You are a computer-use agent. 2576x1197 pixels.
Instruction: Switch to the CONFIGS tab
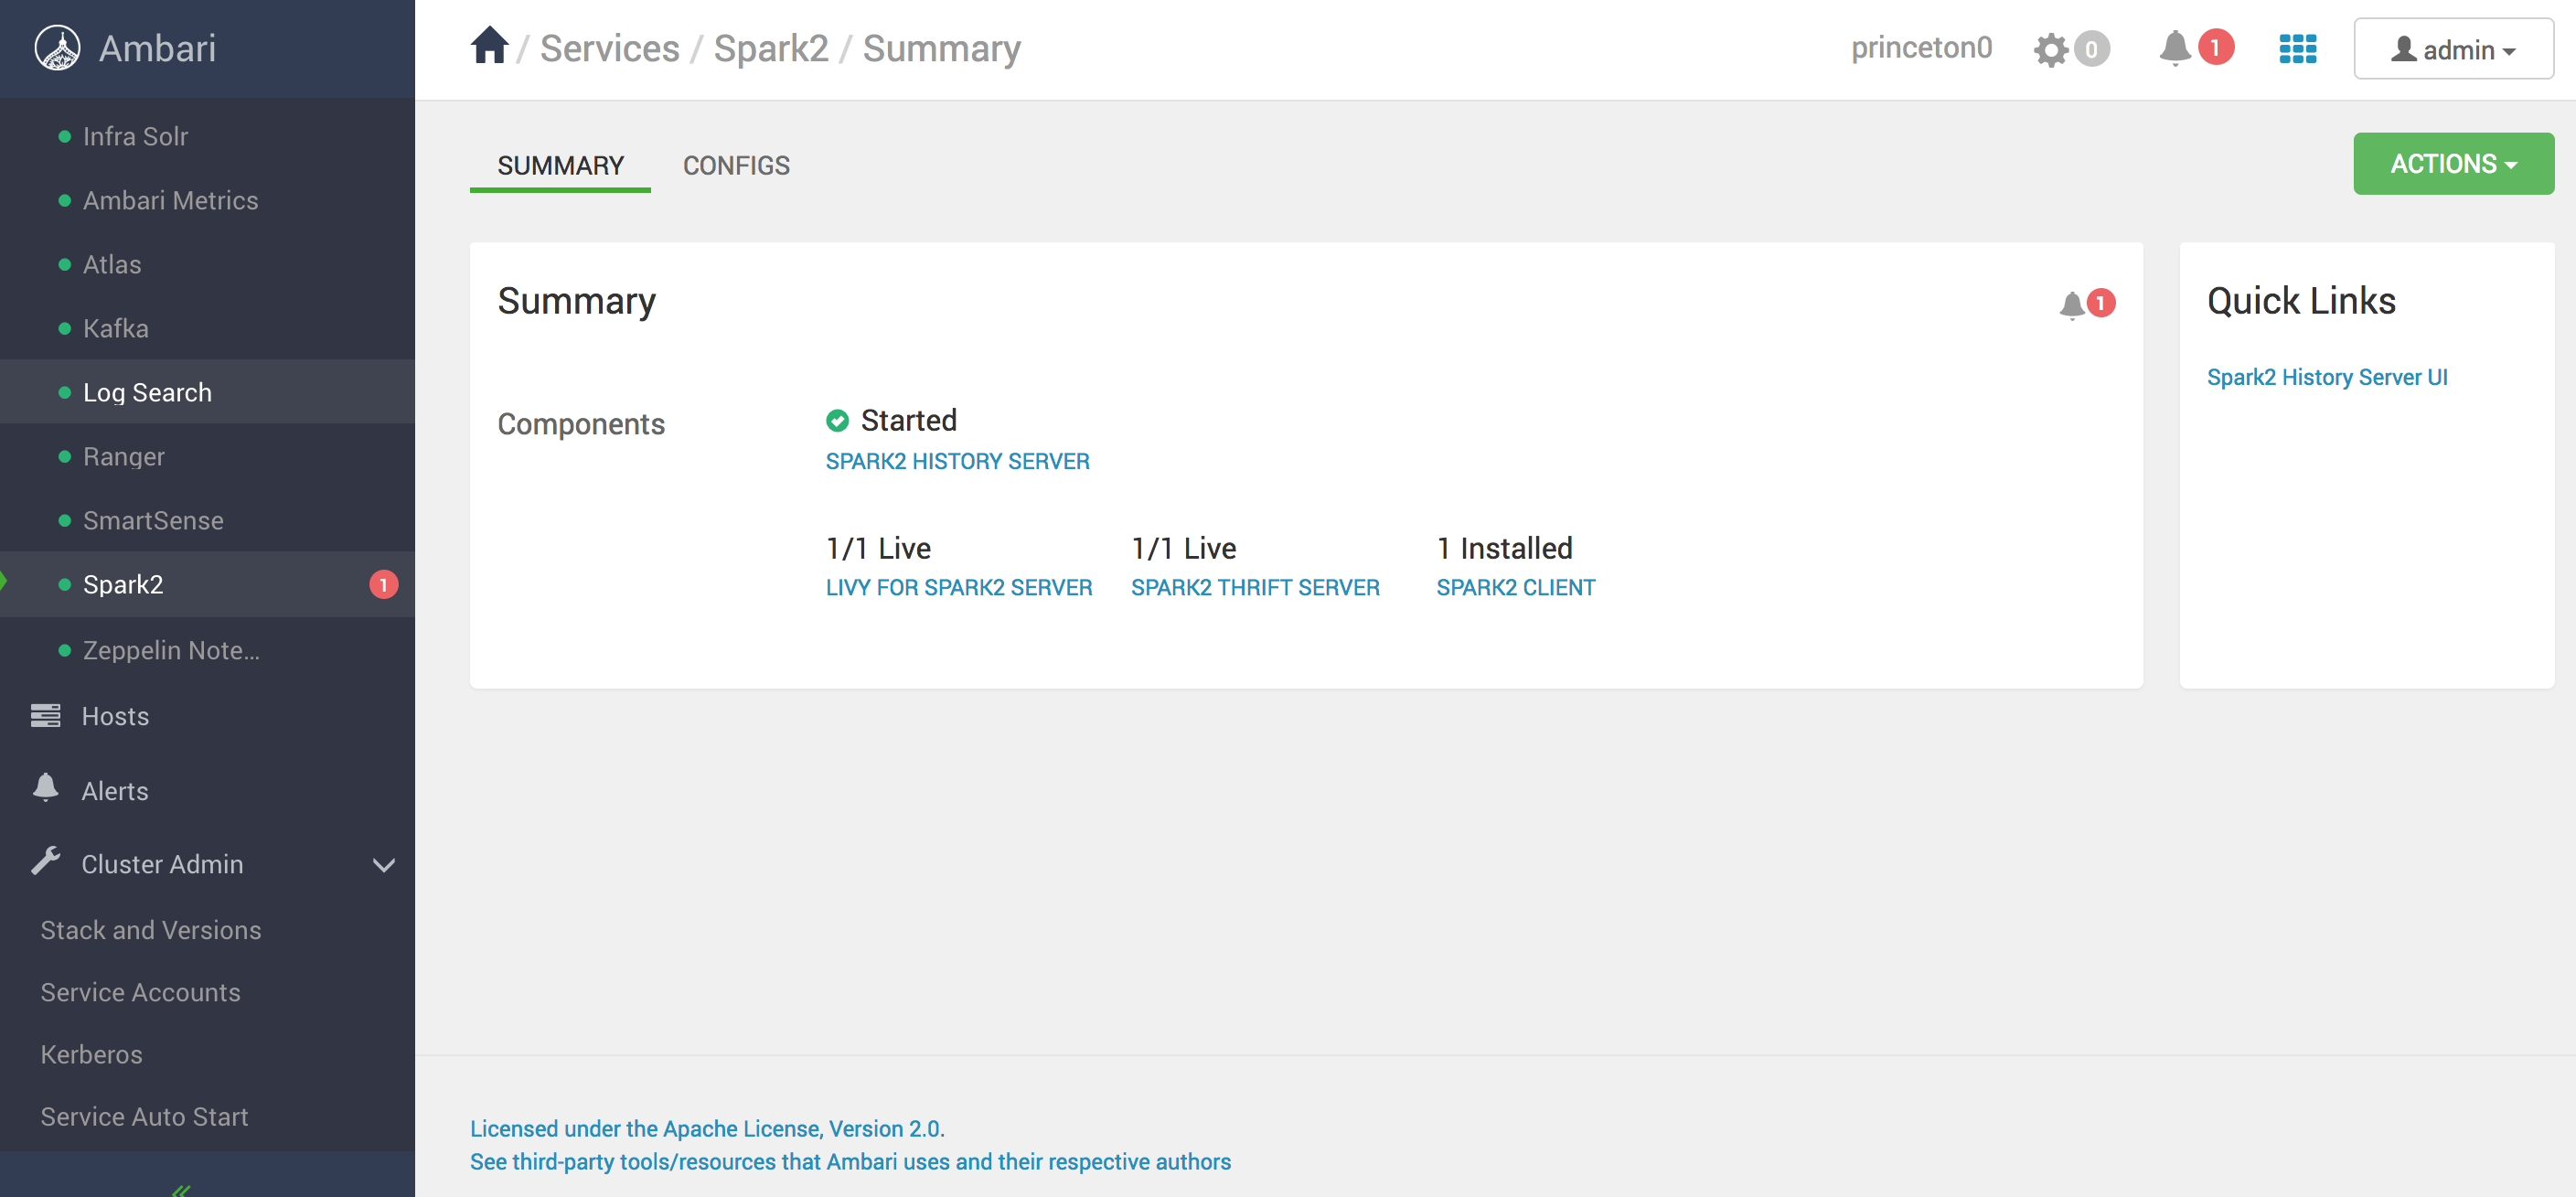pyautogui.click(x=736, y=165)
